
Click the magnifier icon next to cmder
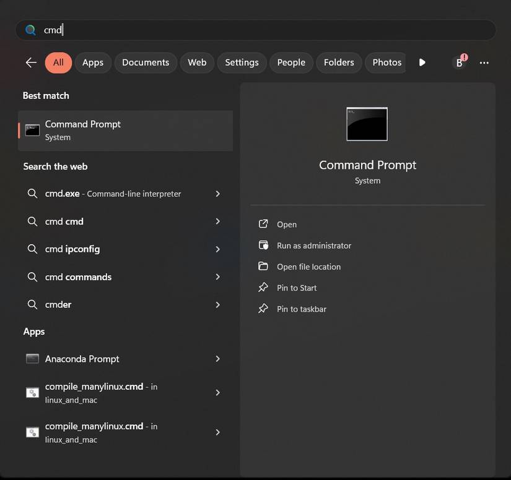(x=32, y=304)
